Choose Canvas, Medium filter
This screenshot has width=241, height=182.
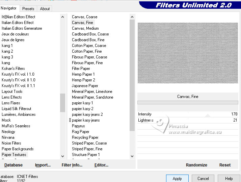coord(85,28)
